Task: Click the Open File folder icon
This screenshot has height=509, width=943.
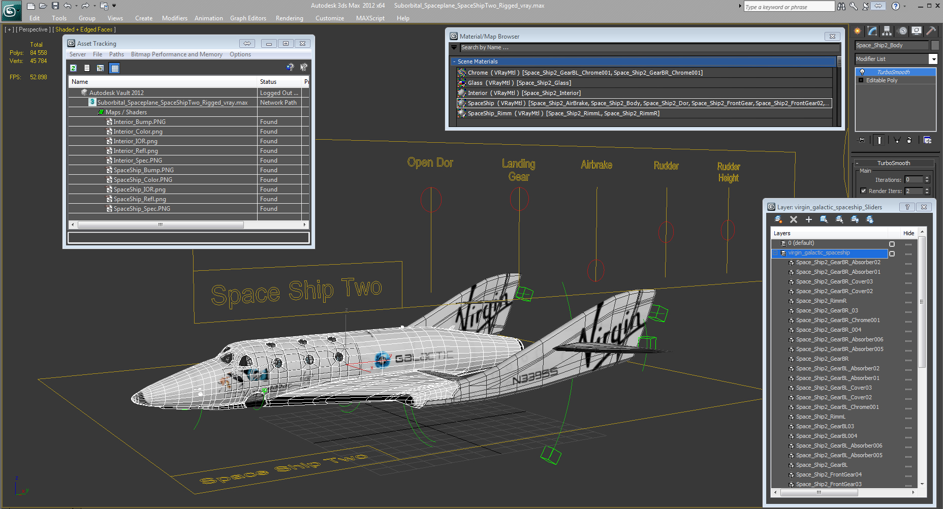Action: pos(43,6)
